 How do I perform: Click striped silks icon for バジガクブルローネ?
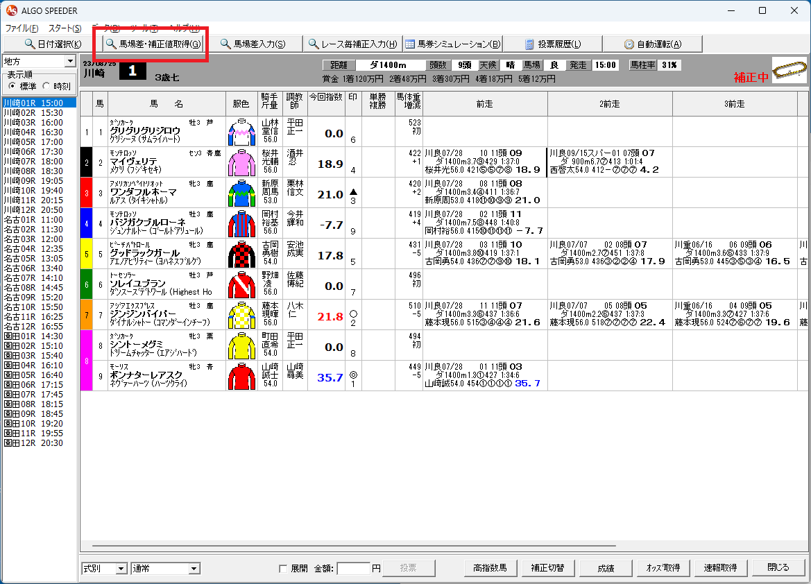[x=241, y=224]
